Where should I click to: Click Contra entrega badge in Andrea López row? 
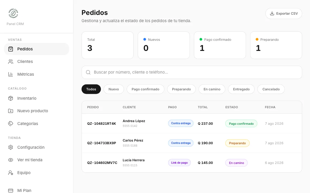click(181, 123)
